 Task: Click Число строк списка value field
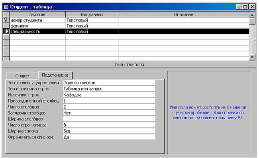pos(109,125)
